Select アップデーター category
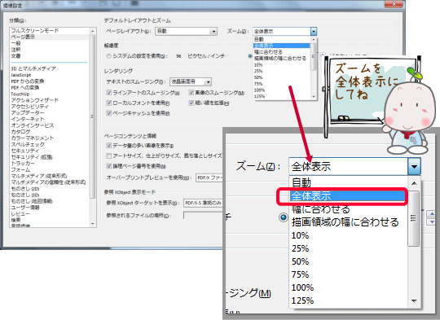The height and width of the screenshot is (320, 440). (x=28, y=112)
